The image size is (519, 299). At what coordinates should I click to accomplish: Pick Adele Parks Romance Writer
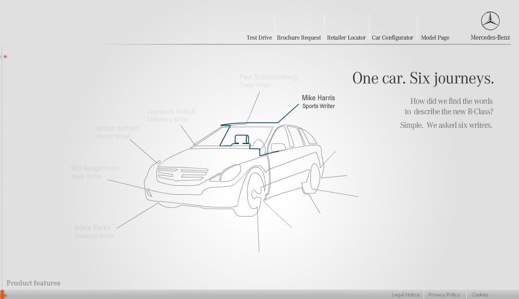pos(94,232)
